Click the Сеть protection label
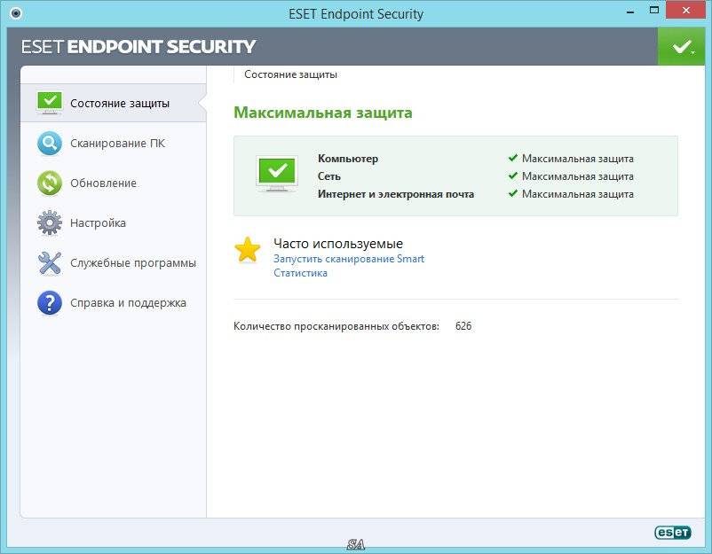 [x=329, y=176]
